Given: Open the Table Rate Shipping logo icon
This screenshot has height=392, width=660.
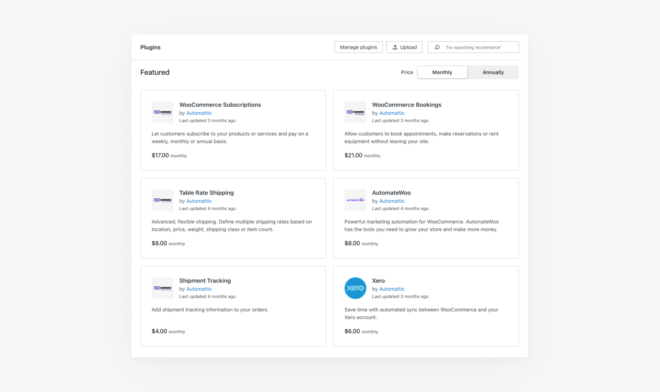Looking at the screenshot, I should tap(163, 200).
